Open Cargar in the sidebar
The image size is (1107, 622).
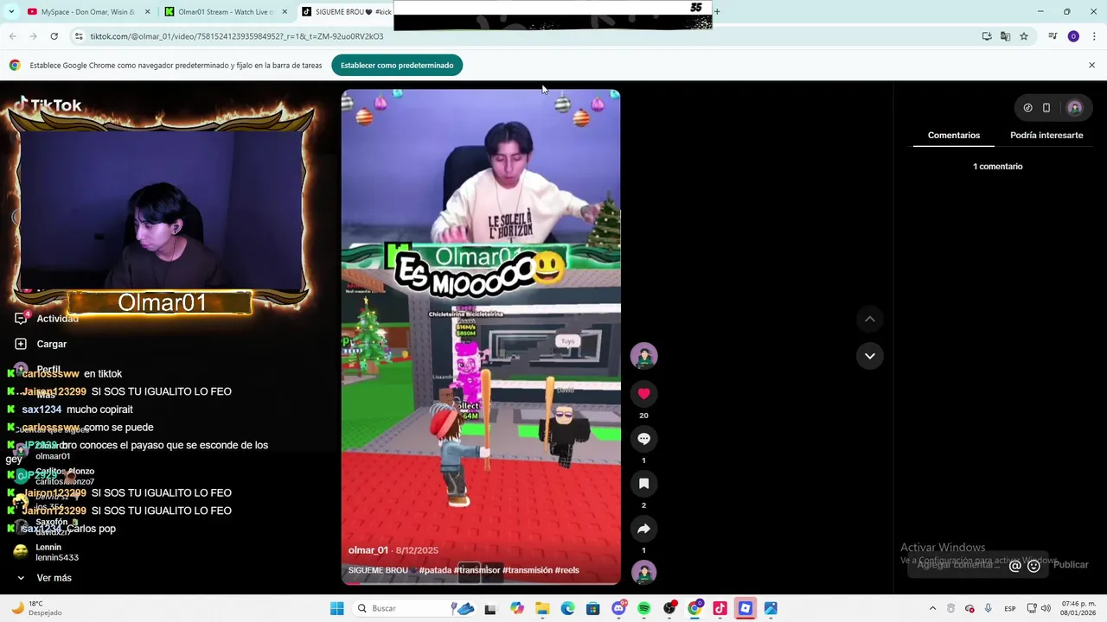(x=42, y=344)
